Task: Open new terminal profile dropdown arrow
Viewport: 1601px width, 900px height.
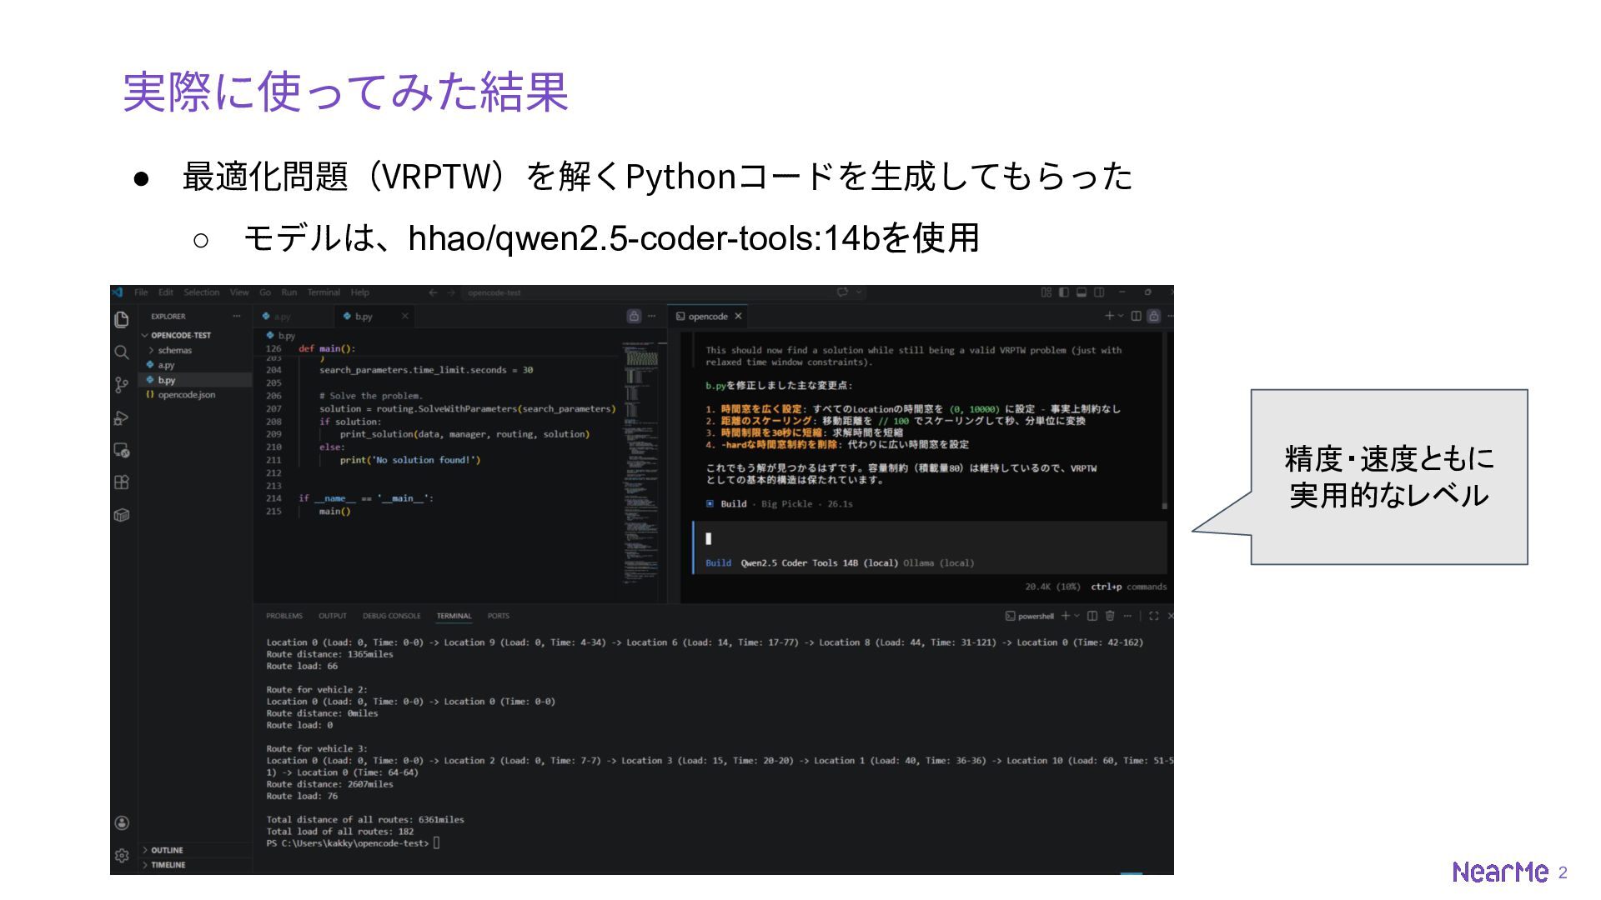Action: tap(1077, 616)
